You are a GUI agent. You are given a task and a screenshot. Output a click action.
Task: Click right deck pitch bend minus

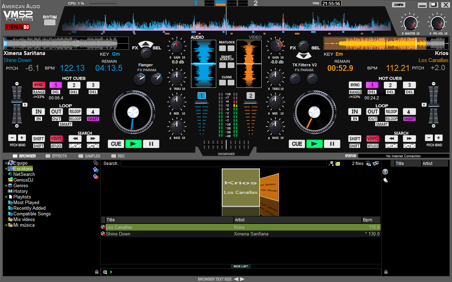coord(429,138)
